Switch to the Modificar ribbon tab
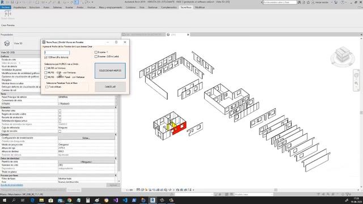This screenshot has height=204, width=363. 200,7
